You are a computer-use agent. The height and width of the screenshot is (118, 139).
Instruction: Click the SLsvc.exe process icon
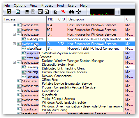19,81
